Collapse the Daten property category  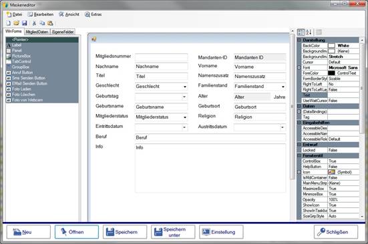click(299, 106)
